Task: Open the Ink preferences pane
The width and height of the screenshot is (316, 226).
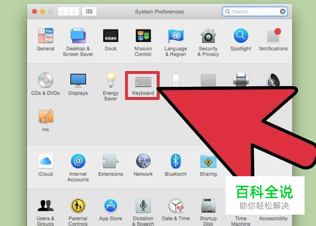Action: (46, 121)
